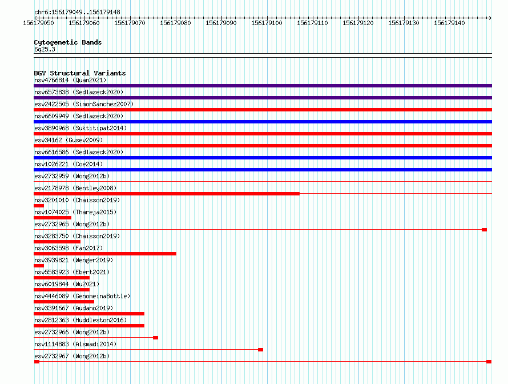This screenshot has height=384, width=508.
Task: Open nsv6019844 (Wu2021) label
Action: 67,284
